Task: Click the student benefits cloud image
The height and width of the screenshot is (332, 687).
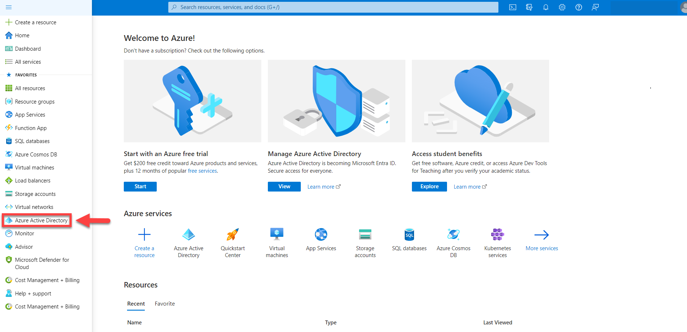Action: pos(480,101)
